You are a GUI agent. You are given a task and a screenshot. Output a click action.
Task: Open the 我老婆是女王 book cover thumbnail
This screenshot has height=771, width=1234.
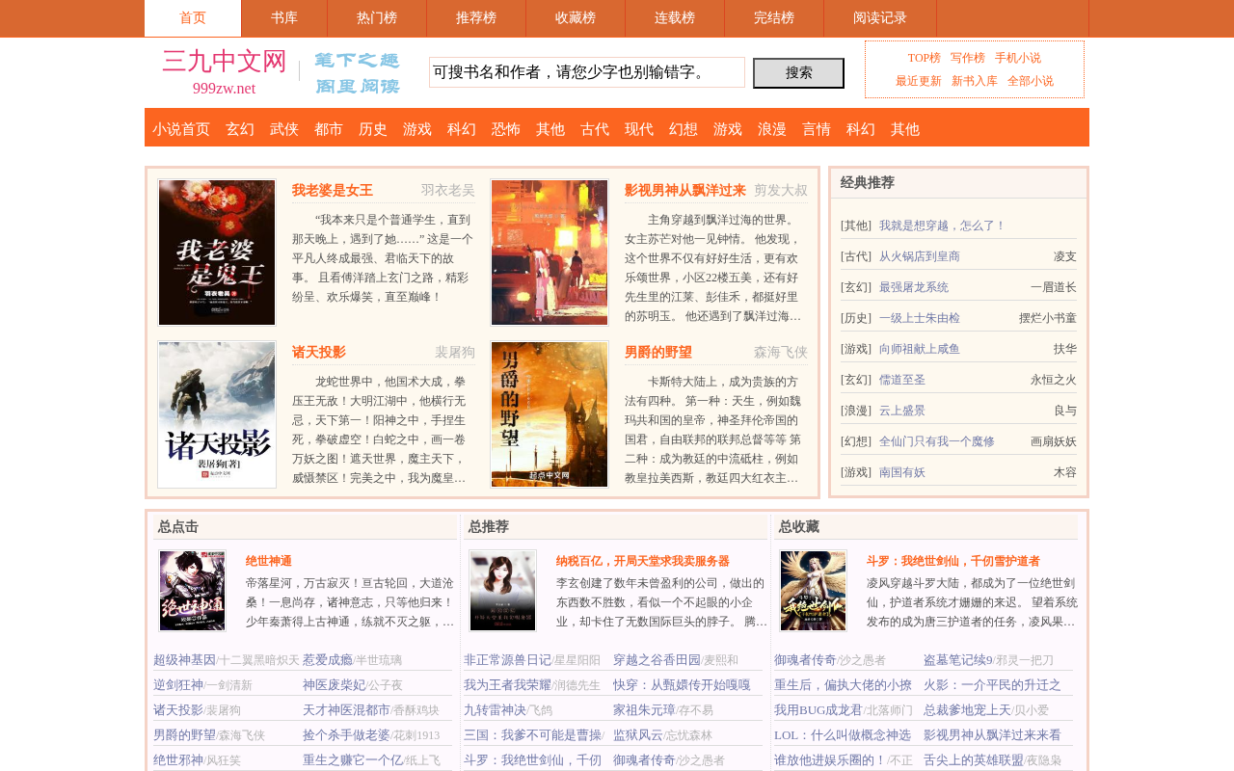pos(217,253)
